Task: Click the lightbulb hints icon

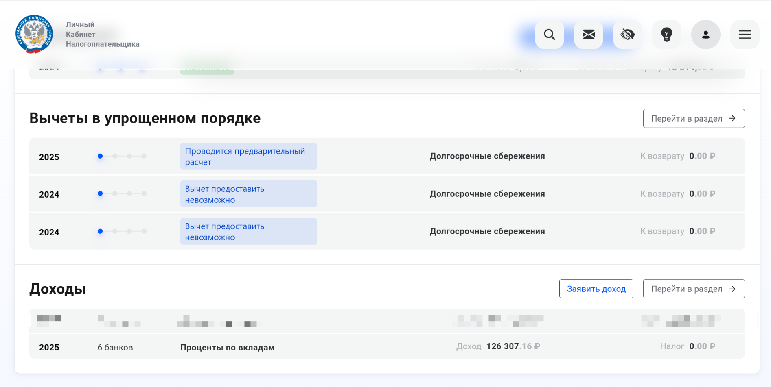Action: click(666, 35)
